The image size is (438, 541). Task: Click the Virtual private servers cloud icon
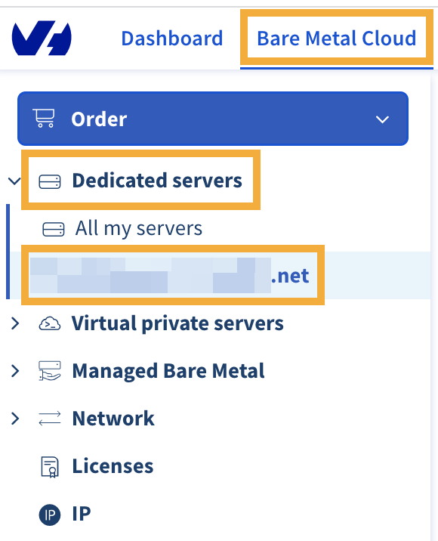pyautogui.click(x=50, y=323)
